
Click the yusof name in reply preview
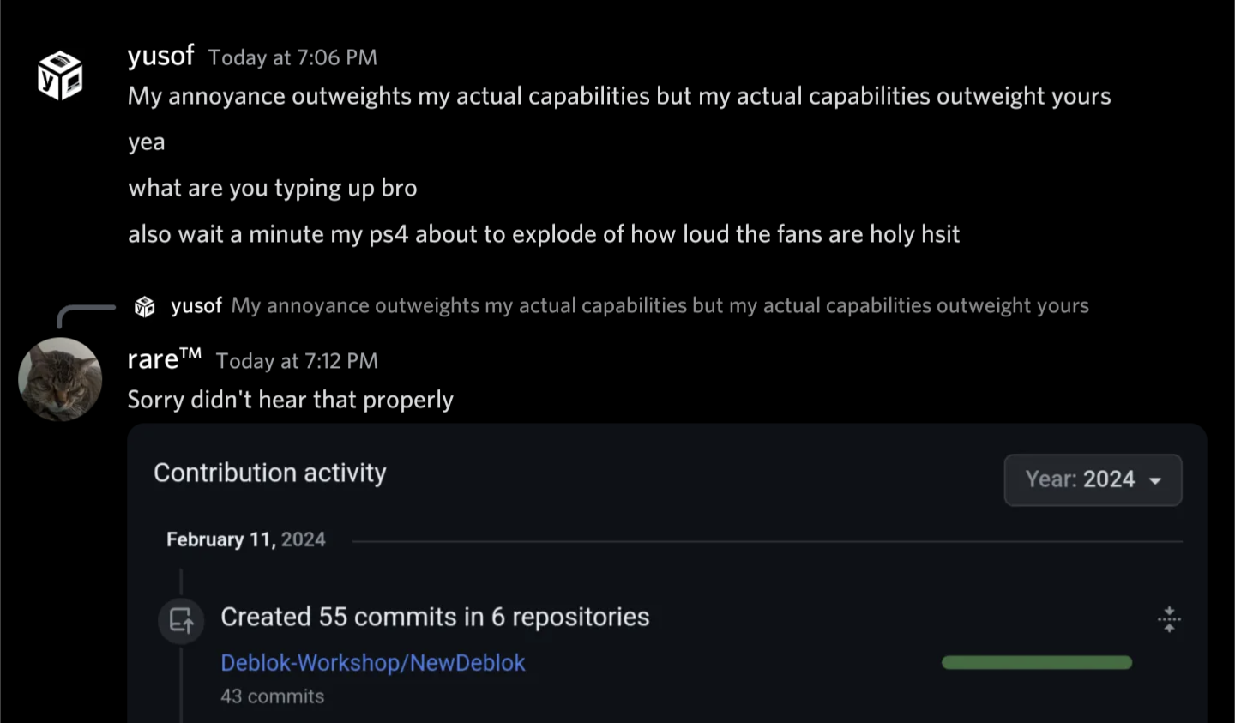pos(196,306)
